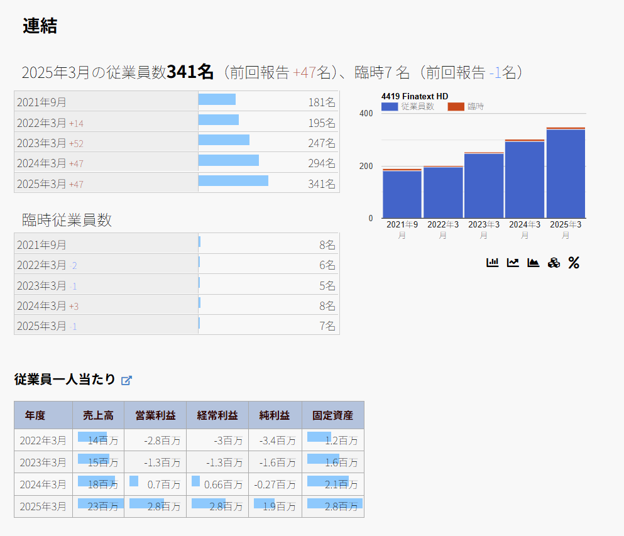Switch chart to line chart icon
The width and height of the screenshot is (624, 536).
[x=513, y=263]
